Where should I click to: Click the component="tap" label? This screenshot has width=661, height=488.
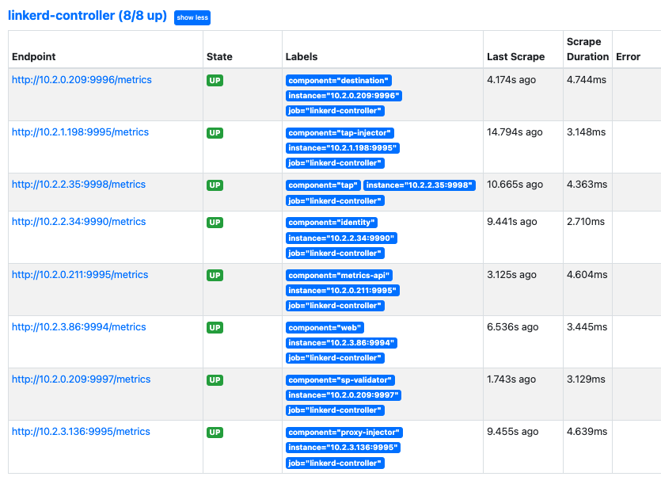(x=323, y=185)
